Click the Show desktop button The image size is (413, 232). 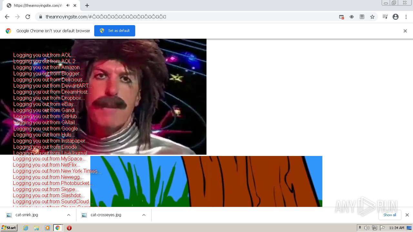point(409,228)
